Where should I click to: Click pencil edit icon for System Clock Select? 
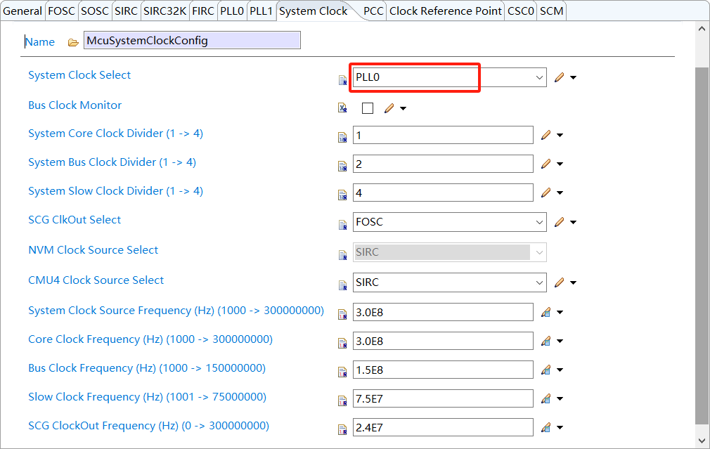[x=559, y=77]
